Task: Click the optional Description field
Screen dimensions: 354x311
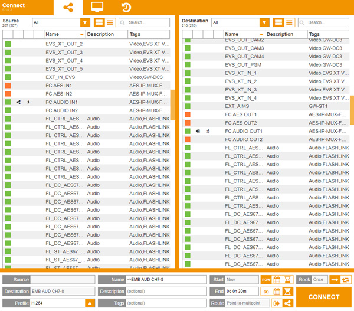Action: 166,292
